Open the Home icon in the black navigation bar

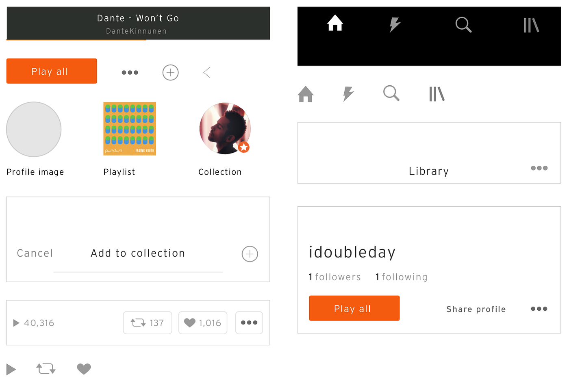point(334,24)
